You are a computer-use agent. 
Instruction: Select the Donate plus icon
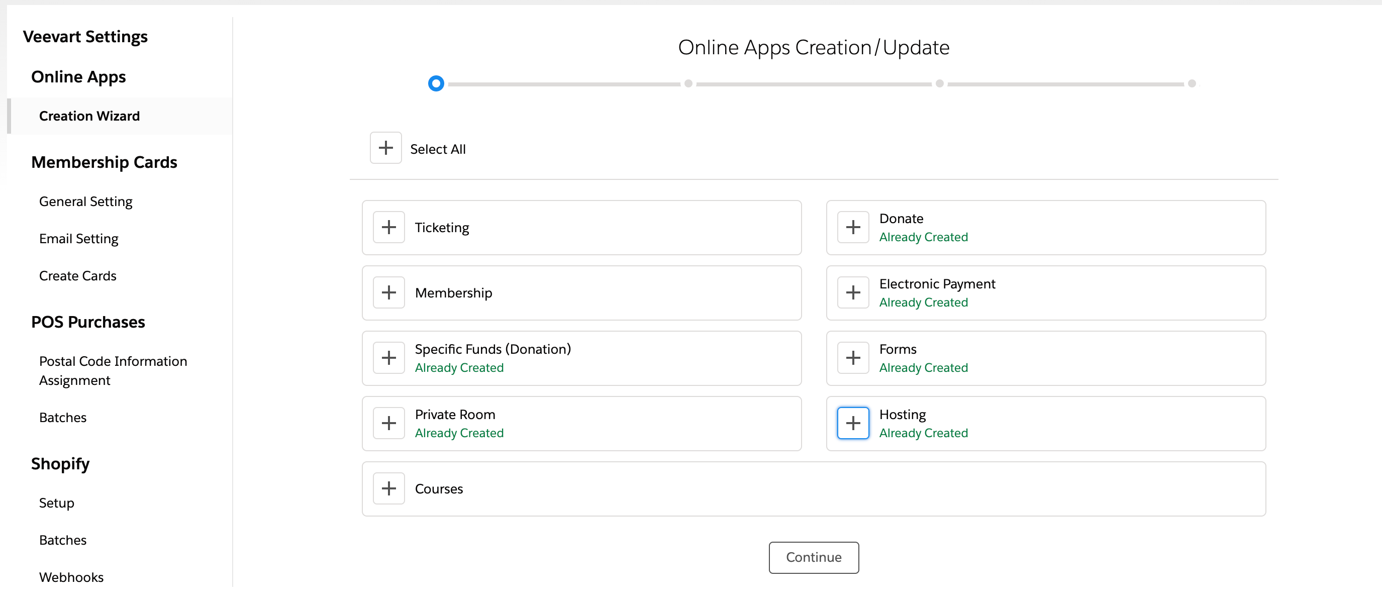point(853,227)
